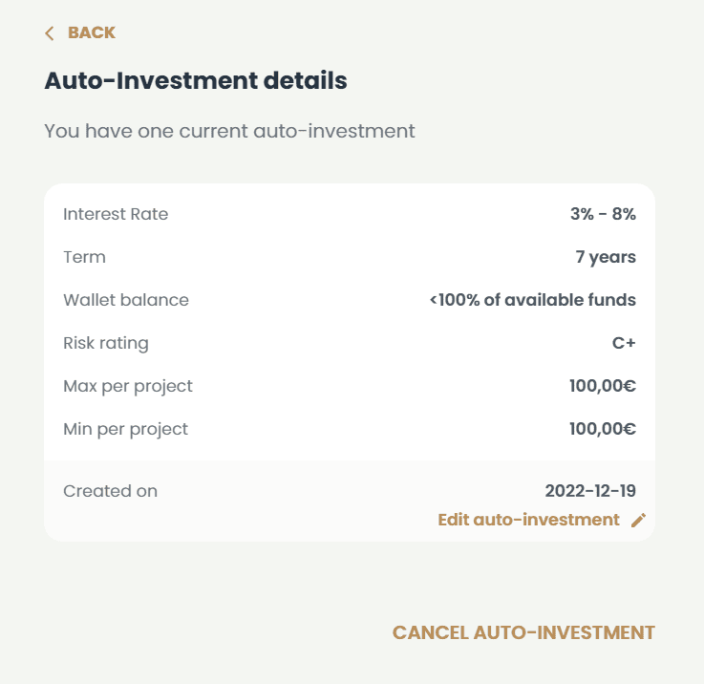
Task: Click the back chevron arrow icon
Action: pyautogui.click(x=50, y=33)
